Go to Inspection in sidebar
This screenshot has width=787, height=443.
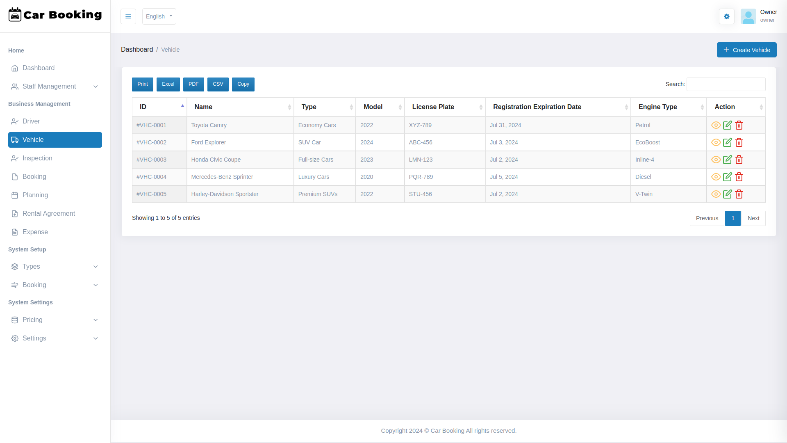[x=37, y=158]
